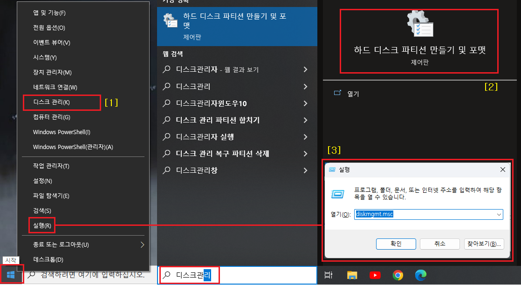Click the Windows Start button
Viewport: 521px width, 285px height.
(x=11, y=275)
